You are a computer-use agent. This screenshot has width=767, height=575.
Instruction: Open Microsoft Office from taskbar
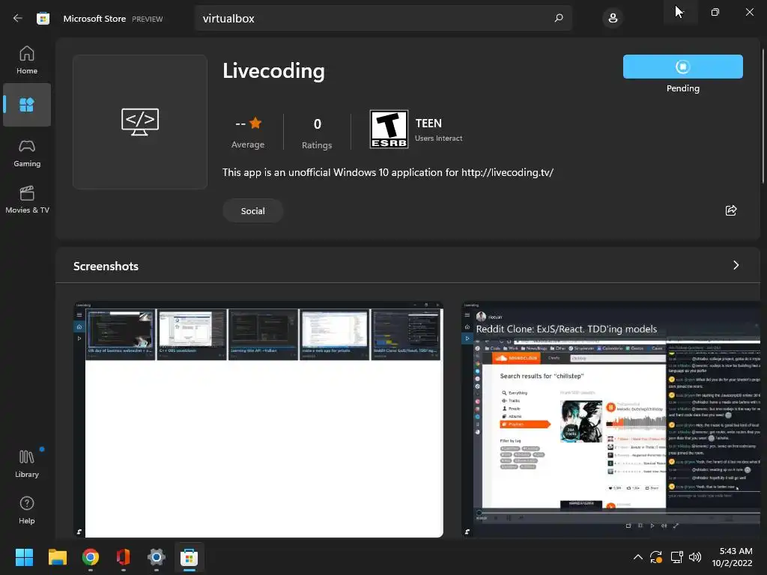(x=124, y=557)
